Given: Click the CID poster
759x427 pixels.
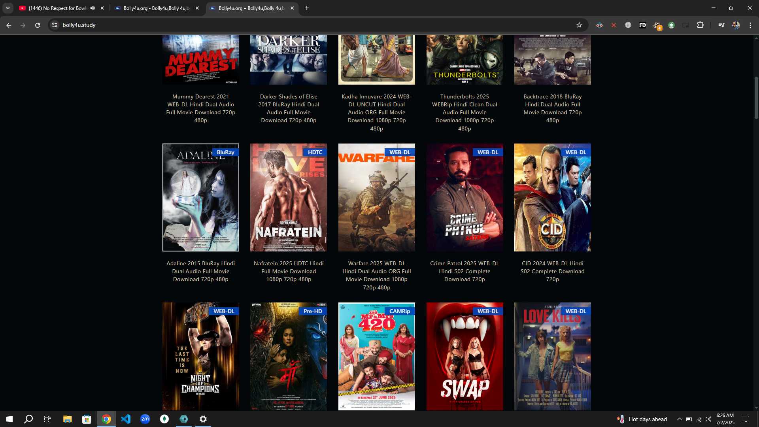Looking at the screenshot, I should point(553,197).
